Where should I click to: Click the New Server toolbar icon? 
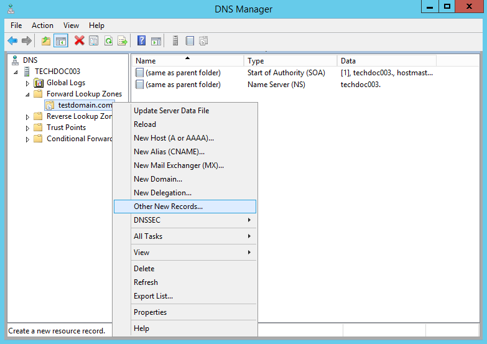[x=175, y=40]
